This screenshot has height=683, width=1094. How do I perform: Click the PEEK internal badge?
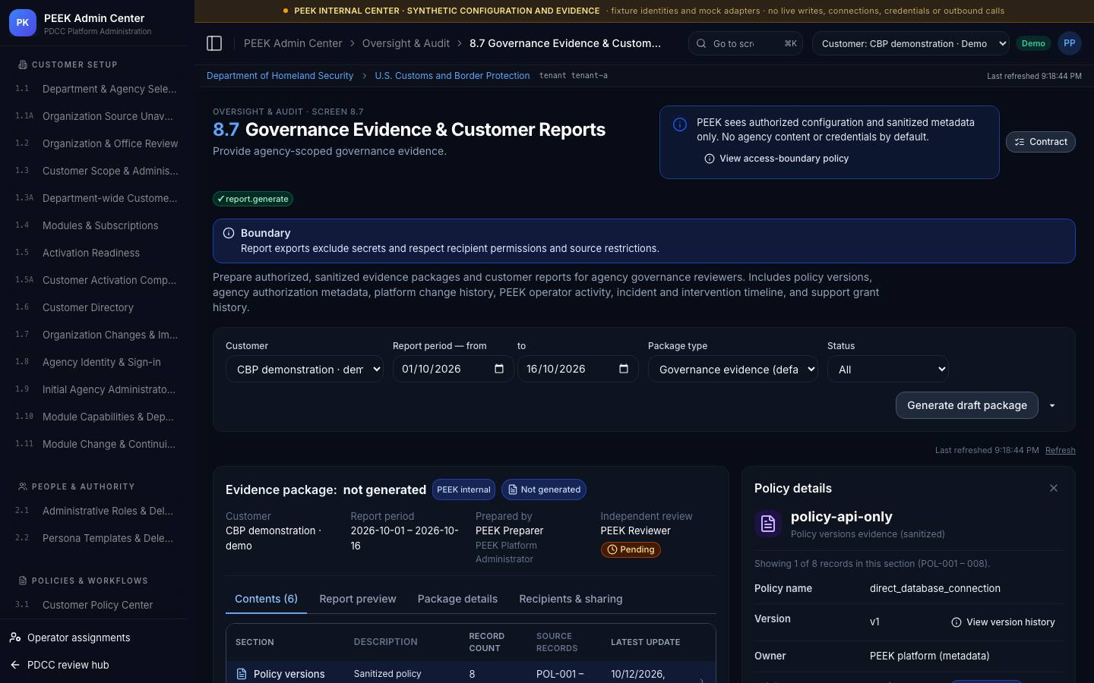463,489
